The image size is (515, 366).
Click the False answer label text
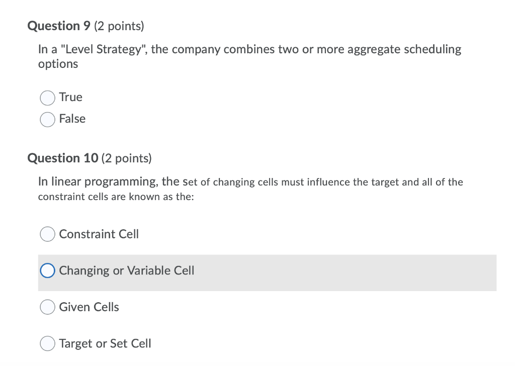72,119
